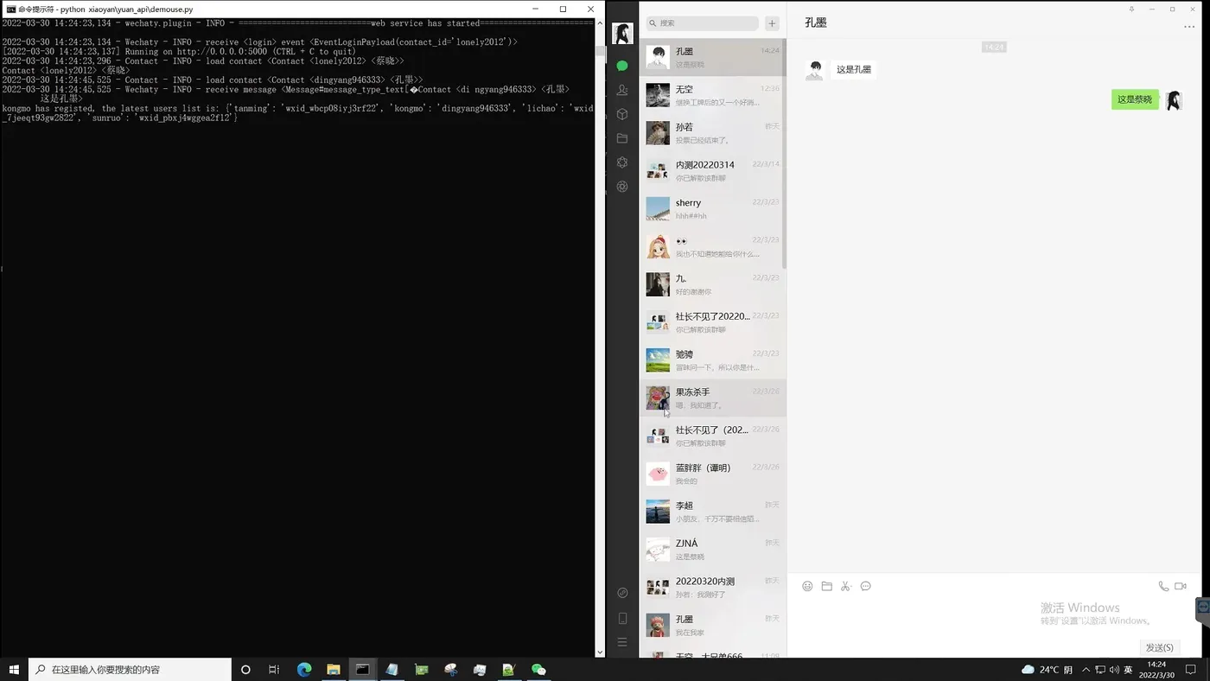Open File Explorer from the taskbar

(x=334, y=670)
